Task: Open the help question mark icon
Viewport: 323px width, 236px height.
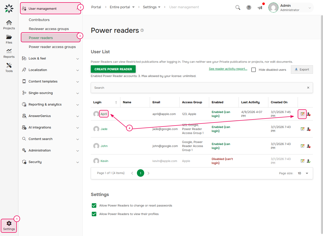Action: click(x=249, y=7)
